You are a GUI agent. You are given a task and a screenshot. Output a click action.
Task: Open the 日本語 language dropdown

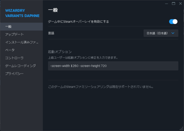click(x=161, y=33)
